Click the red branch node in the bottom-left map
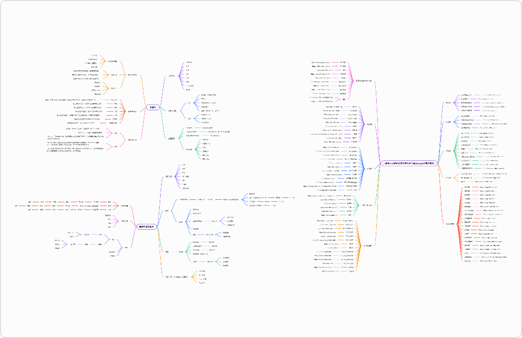 (x=124, y=206)
